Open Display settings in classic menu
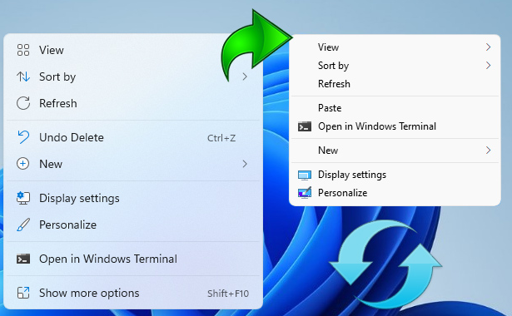 [x=395, y=175]
